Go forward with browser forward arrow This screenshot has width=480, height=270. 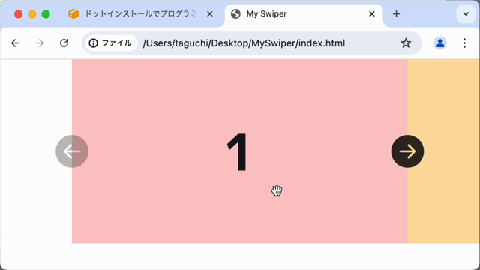(x=40, y=43)
